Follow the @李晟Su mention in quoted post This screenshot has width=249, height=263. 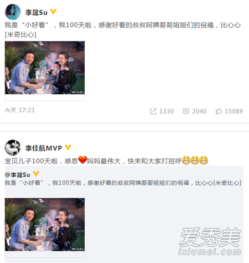click(x=17, y=174)
